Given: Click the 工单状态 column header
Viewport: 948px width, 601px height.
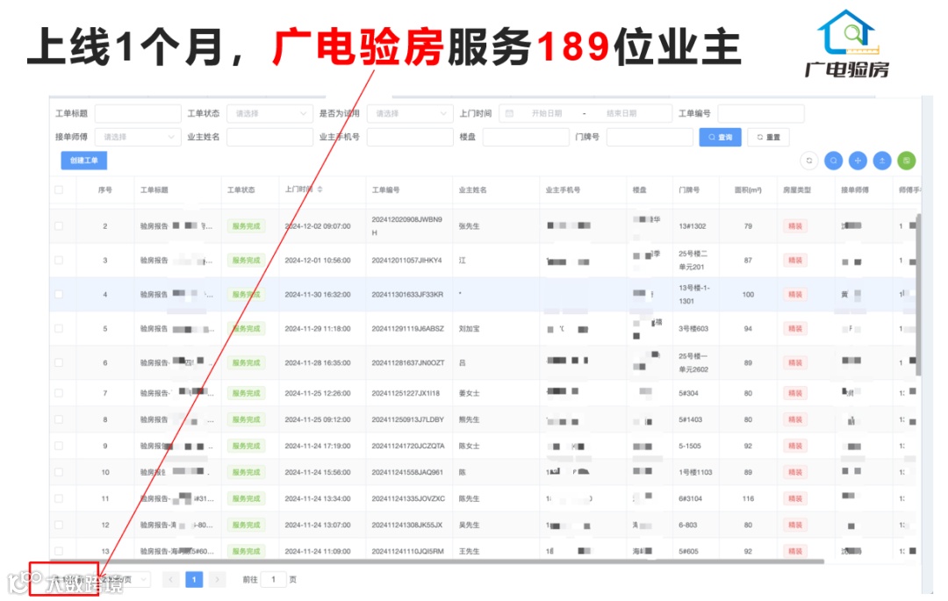Looking at the screenshot, I should 241,190.
